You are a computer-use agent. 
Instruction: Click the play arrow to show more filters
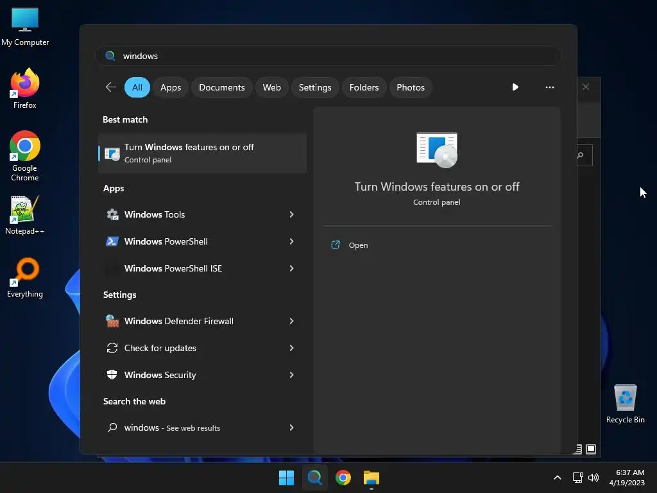(x=515, y=87)
